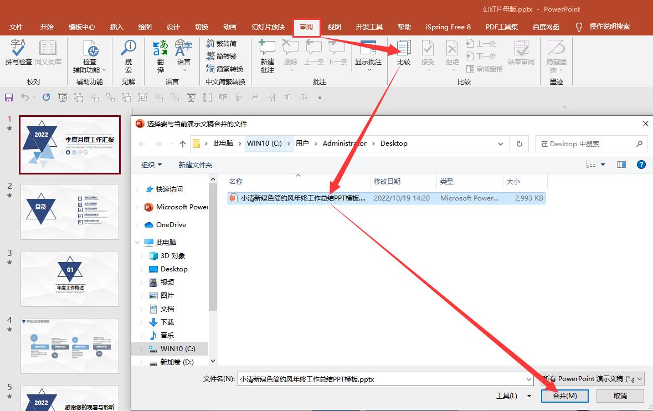This screenshot has height=411, width=653.
Task: Toggle the preview pane button
Action: point(621,165)
